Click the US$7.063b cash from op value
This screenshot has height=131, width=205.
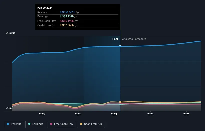pos(67,25)
